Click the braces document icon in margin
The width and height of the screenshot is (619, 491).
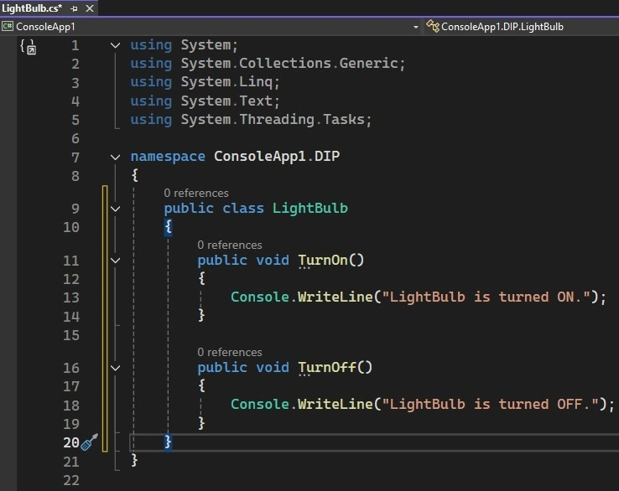click(x=28, y=47)
